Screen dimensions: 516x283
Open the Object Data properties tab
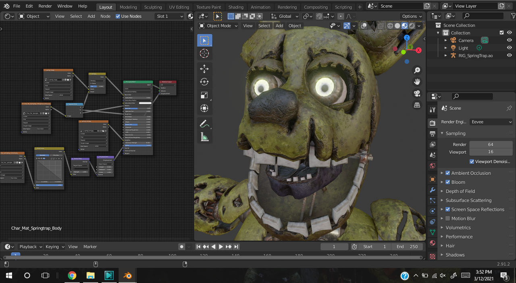pyautogui.click(x=433, y=233)
